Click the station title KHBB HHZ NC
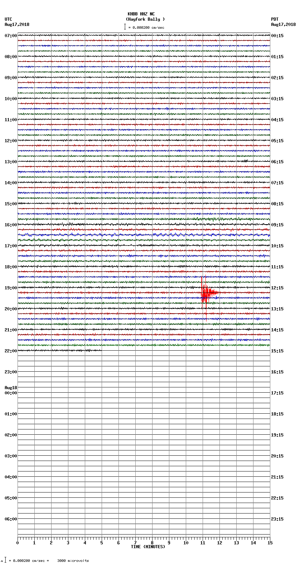The image size is (298, 565). [x=141, y=14]
